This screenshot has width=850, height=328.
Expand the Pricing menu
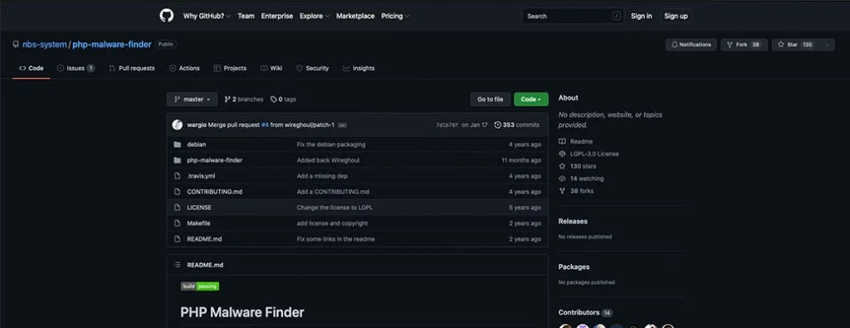click(x=395, y=17)
